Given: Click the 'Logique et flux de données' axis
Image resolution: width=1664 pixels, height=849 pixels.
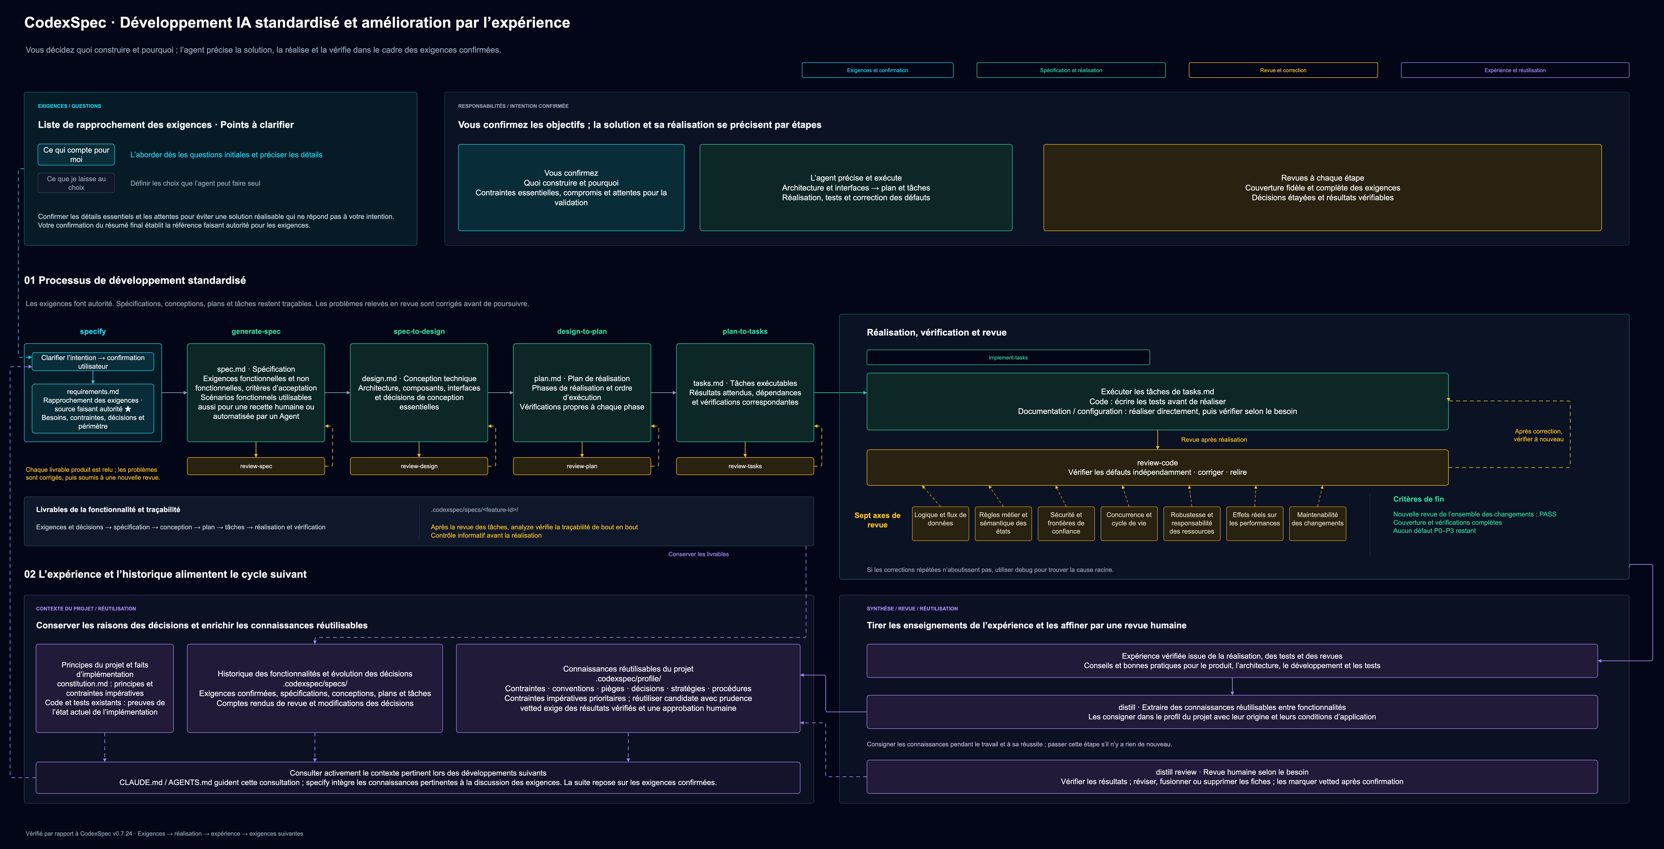Looking at the screenshot, I should [x=940, y=523].
